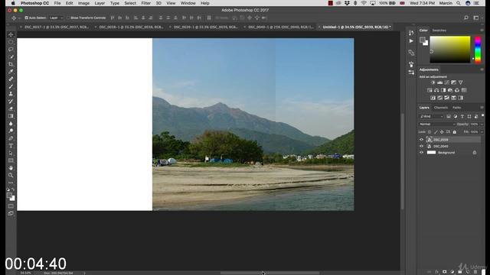
Task: Open the collapsed Actions panel play icon
Action: (411, 40)
